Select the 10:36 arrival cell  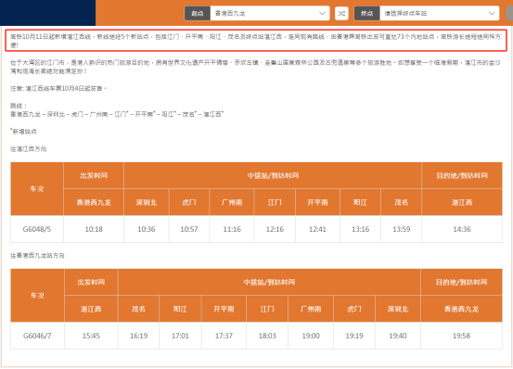tap(147, 229)
